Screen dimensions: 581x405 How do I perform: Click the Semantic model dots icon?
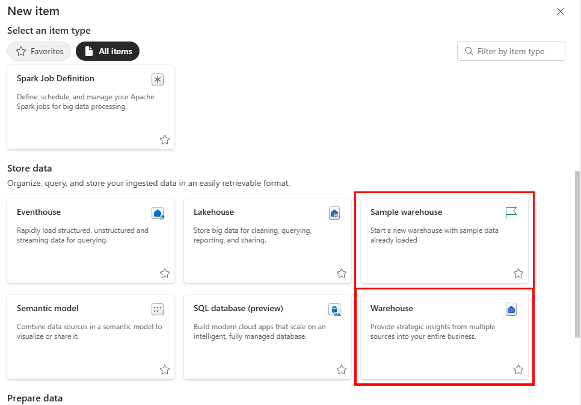158,309
